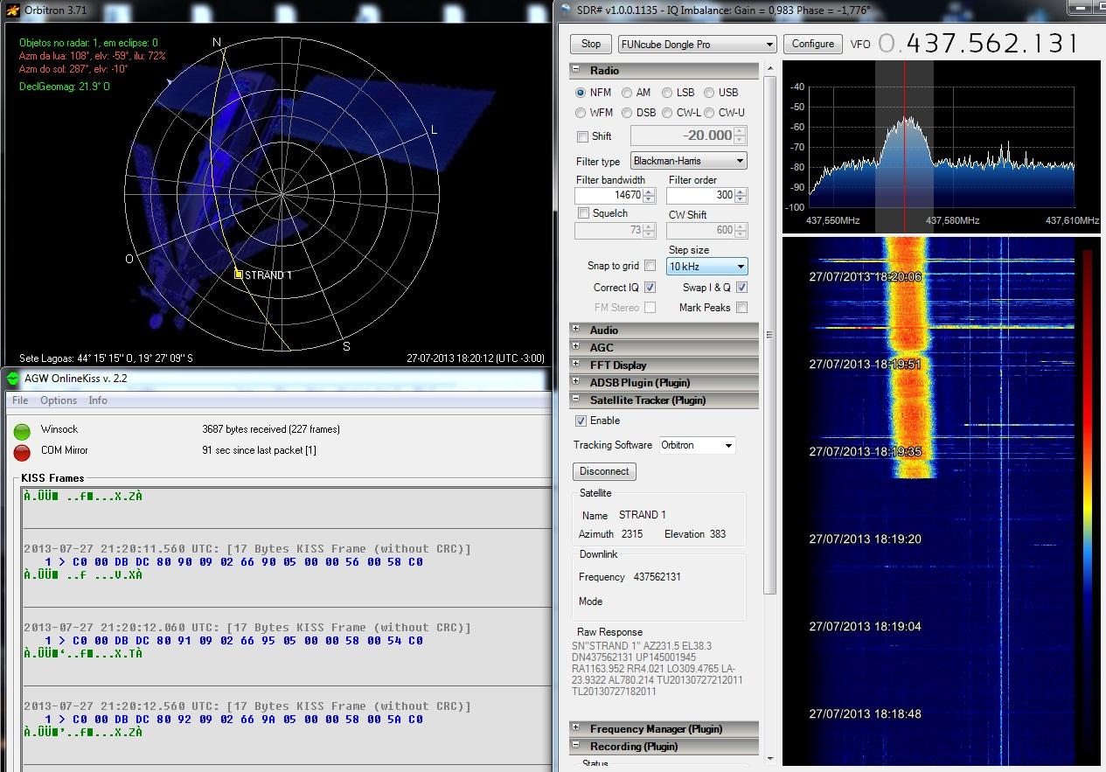The image size is (1106, 772).
Task: Open the Options menu in AGW OnlineKiss
Action: click(59, 400)
